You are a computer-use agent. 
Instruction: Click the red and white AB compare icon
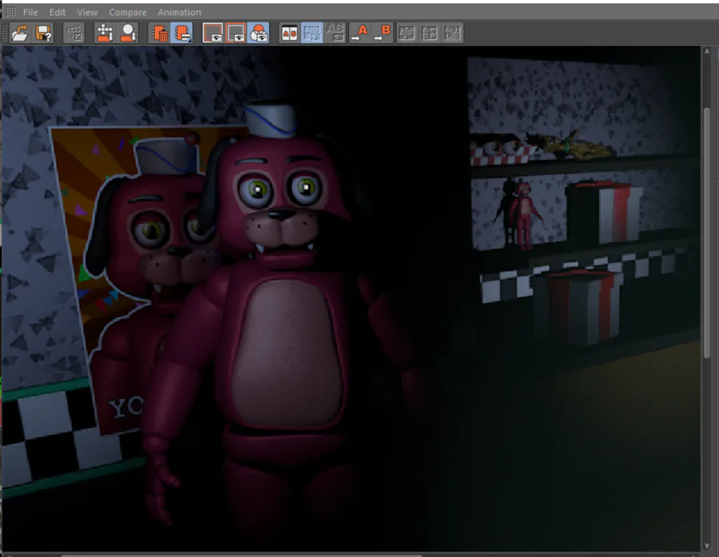(x=289, y=33)
